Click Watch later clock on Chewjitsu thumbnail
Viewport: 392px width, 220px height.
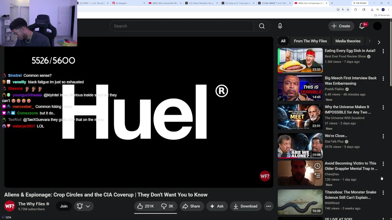point(317,166)
